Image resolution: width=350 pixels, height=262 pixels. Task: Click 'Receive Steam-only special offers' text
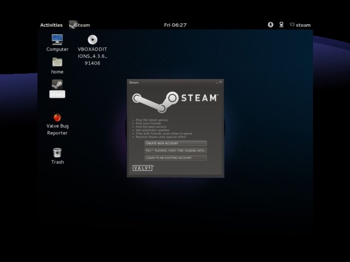161,137
